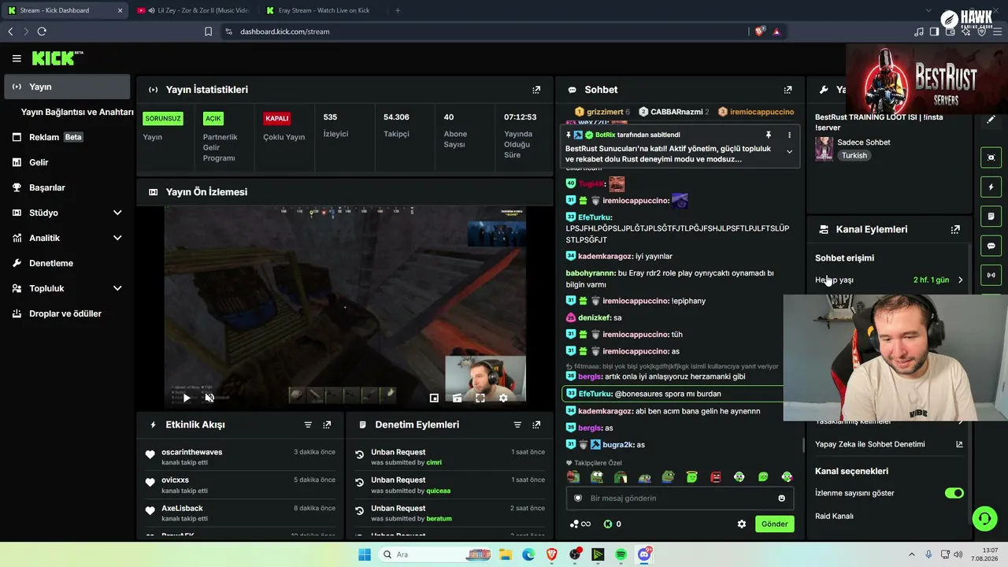
Task: Unpin the pinned BotRix message
Action: (769, 135)
